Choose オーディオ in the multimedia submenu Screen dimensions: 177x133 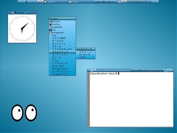[x=86, y=55]
